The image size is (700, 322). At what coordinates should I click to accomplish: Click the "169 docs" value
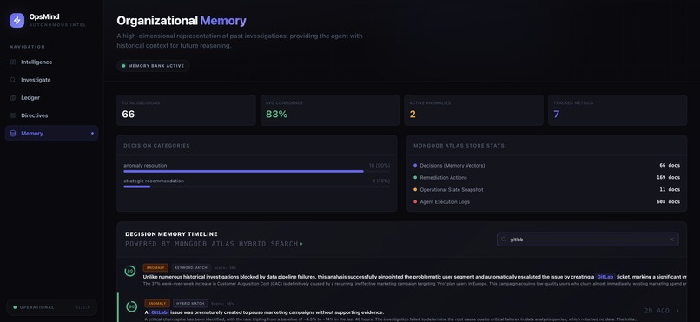point(669,178)
